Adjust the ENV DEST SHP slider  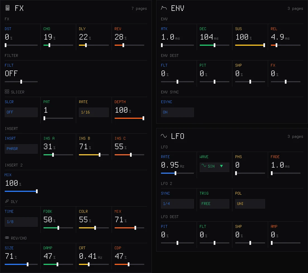(x=250, y=82)
